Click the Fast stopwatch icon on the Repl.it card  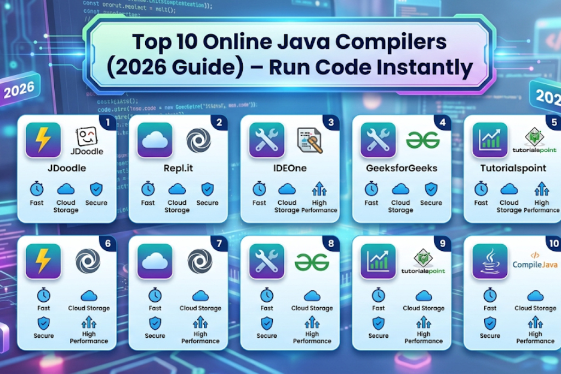click(148, 189)
